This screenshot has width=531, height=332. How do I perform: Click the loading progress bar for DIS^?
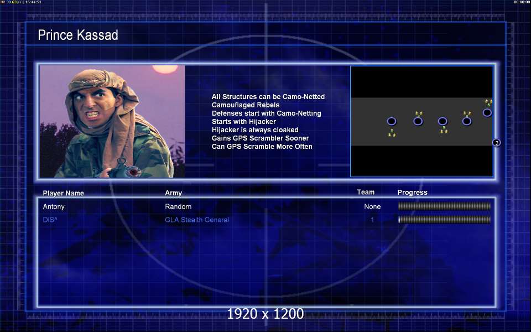(444, 220)
